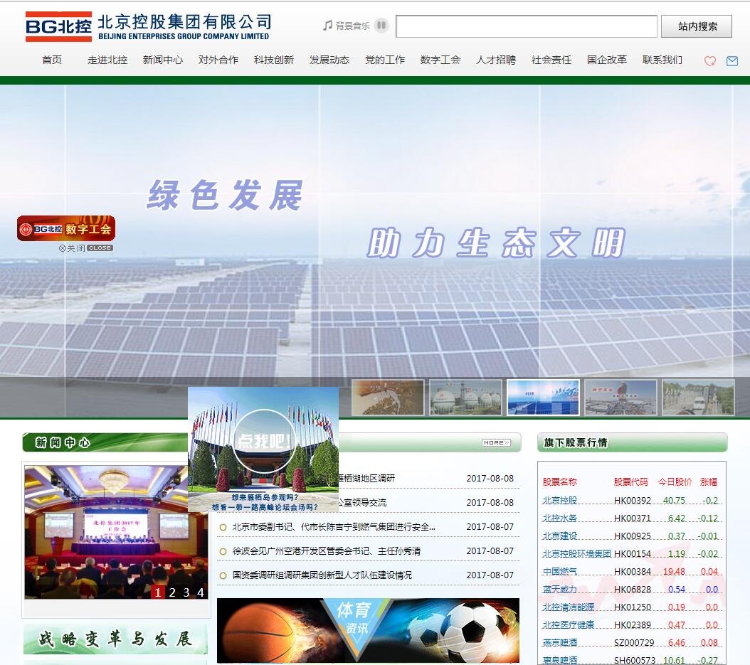
Task: Select the highlighted solar panel thumbnail
Action: tap(543, 398)
